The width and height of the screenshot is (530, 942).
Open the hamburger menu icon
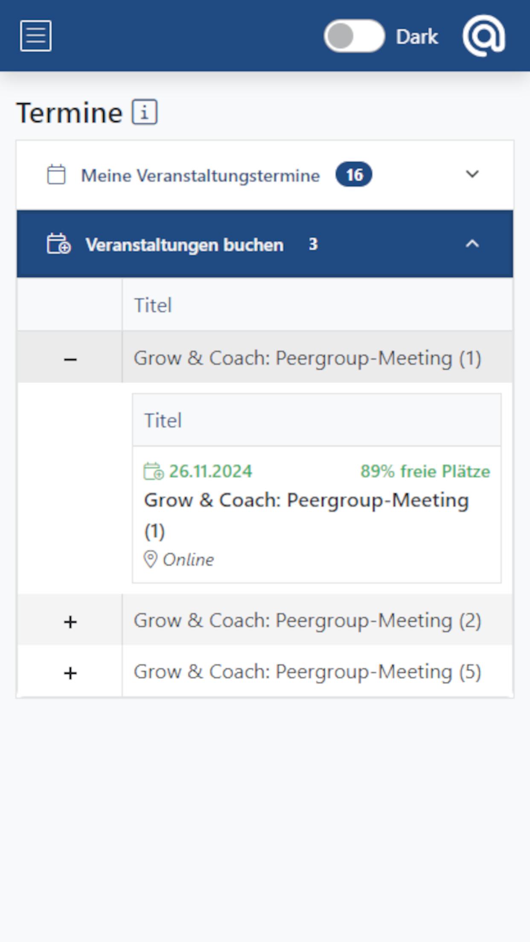[36, 36]
